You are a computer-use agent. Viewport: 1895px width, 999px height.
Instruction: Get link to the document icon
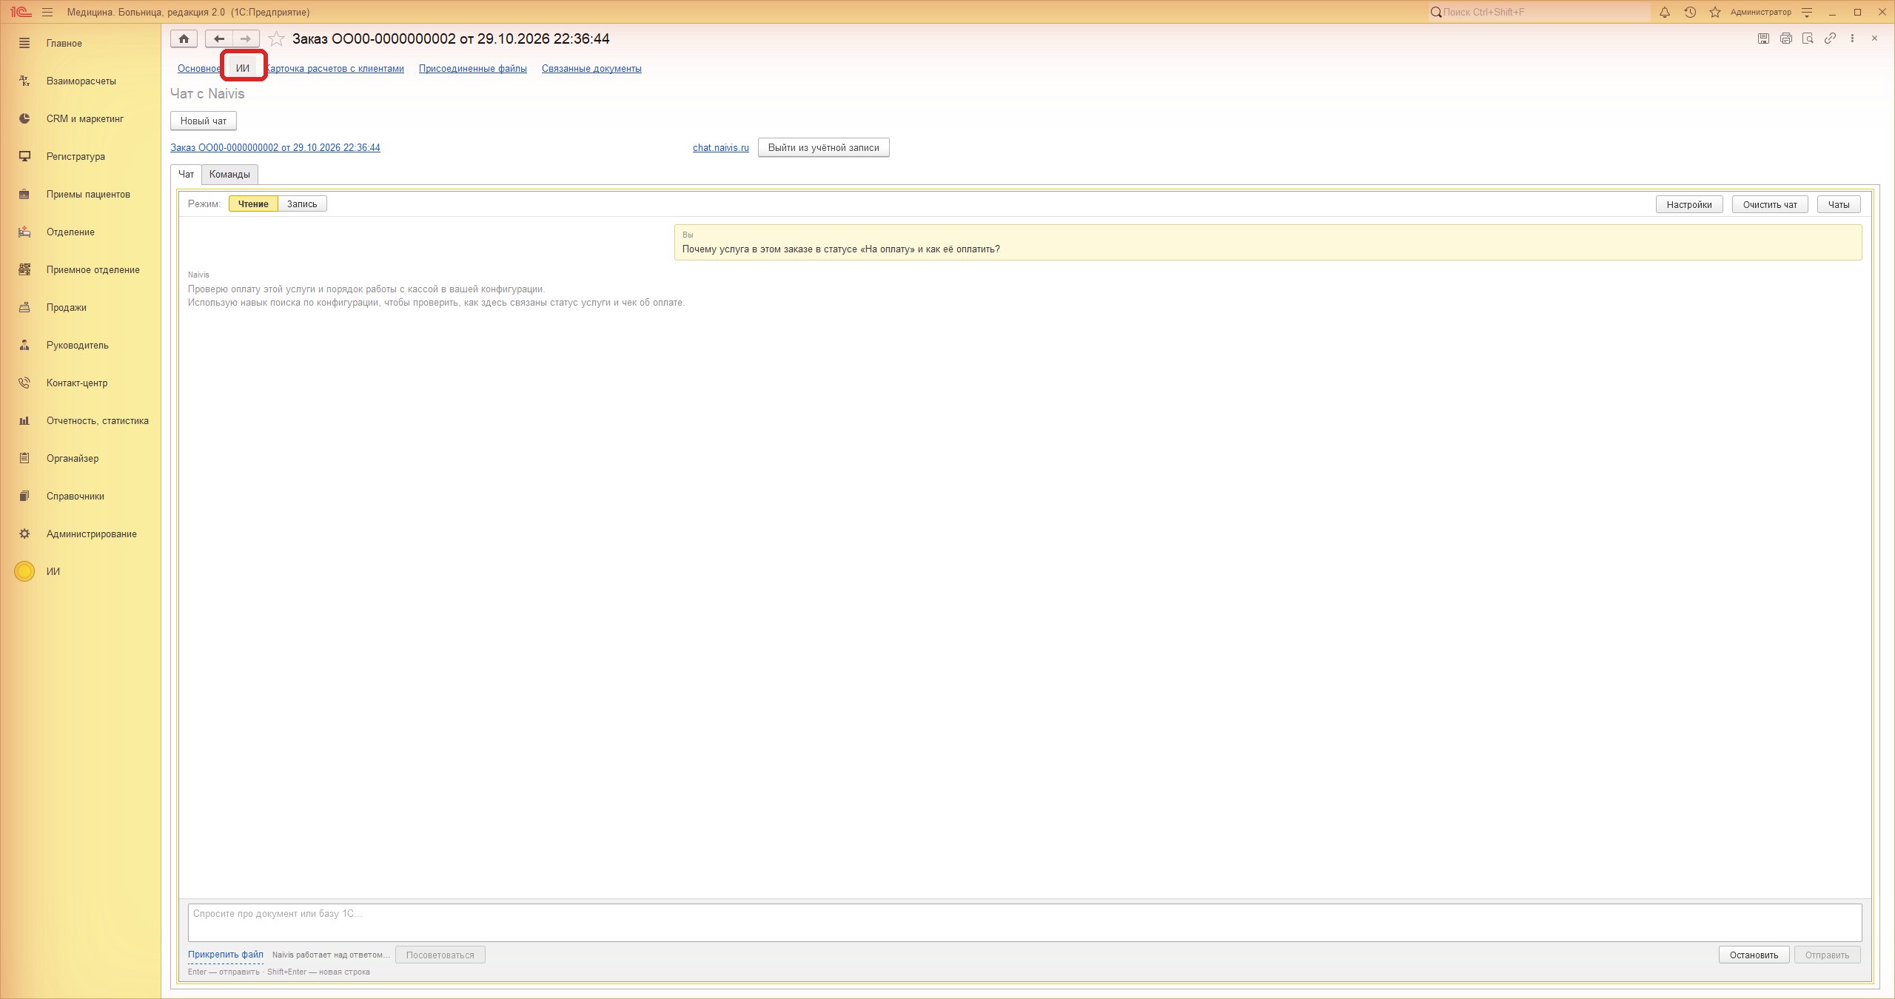coord(1830,38)
